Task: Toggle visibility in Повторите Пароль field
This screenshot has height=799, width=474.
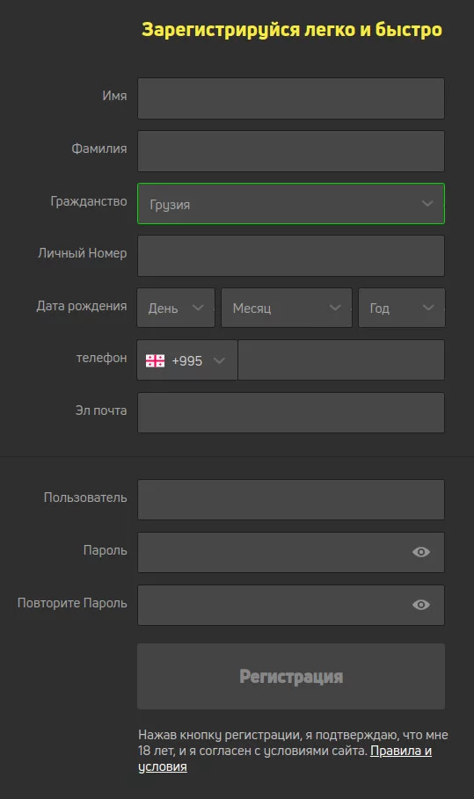Action: click(x=421, y=605)
